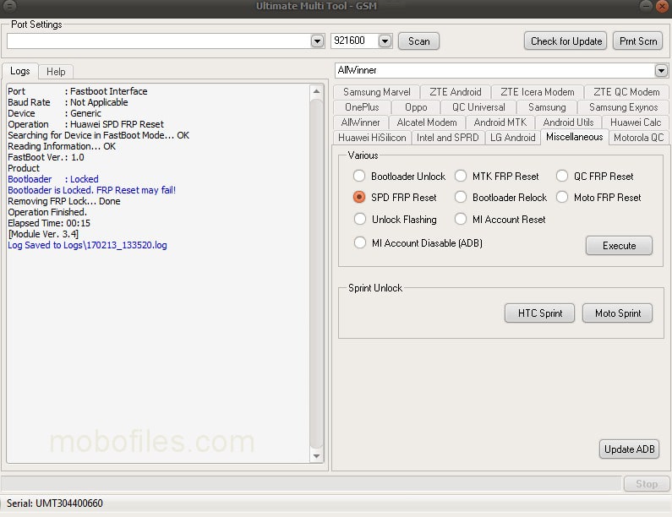Click log scrollbar down arrow
The height and width of the screenshot is (517, 672).
click(x=316, y=456)
